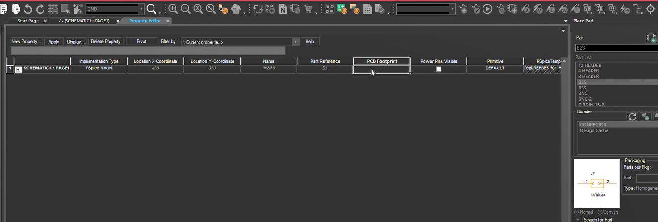Click the current marker probe icon

549,9
